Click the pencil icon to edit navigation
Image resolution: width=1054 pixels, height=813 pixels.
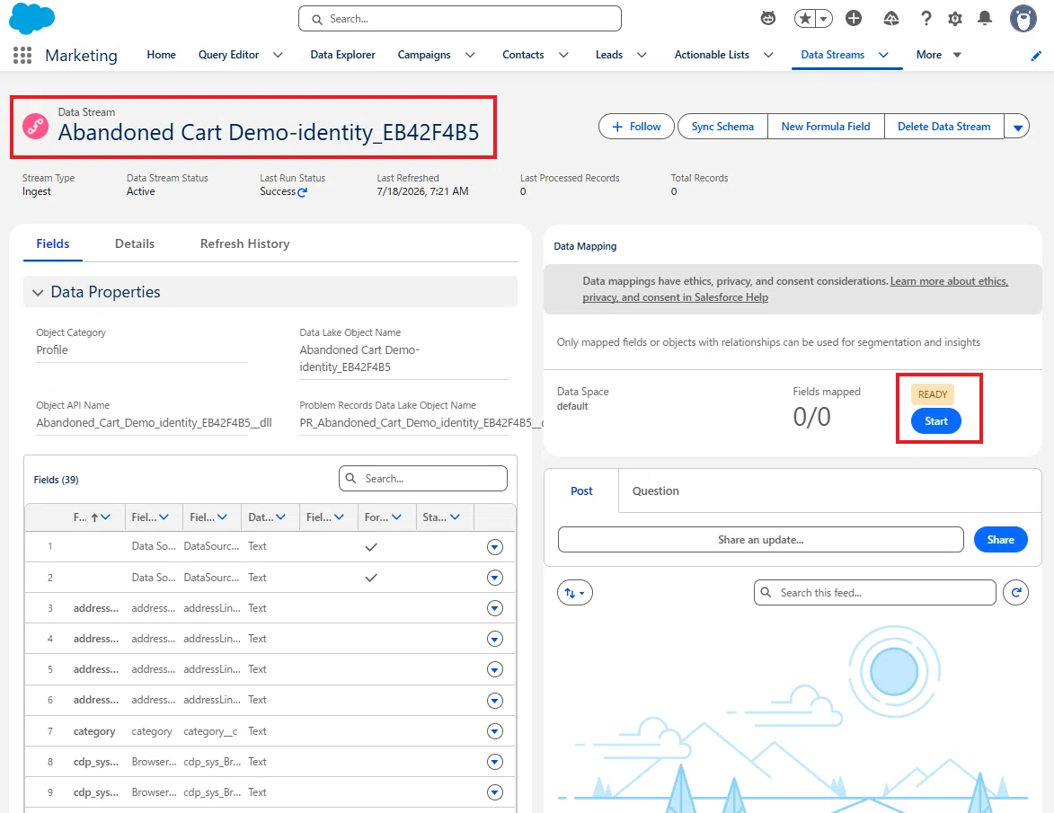(x=1036, y=56)
